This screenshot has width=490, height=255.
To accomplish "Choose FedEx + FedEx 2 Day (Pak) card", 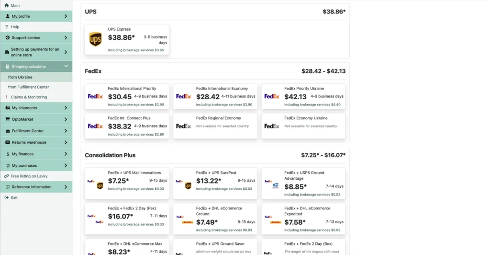I will point(127,219).
